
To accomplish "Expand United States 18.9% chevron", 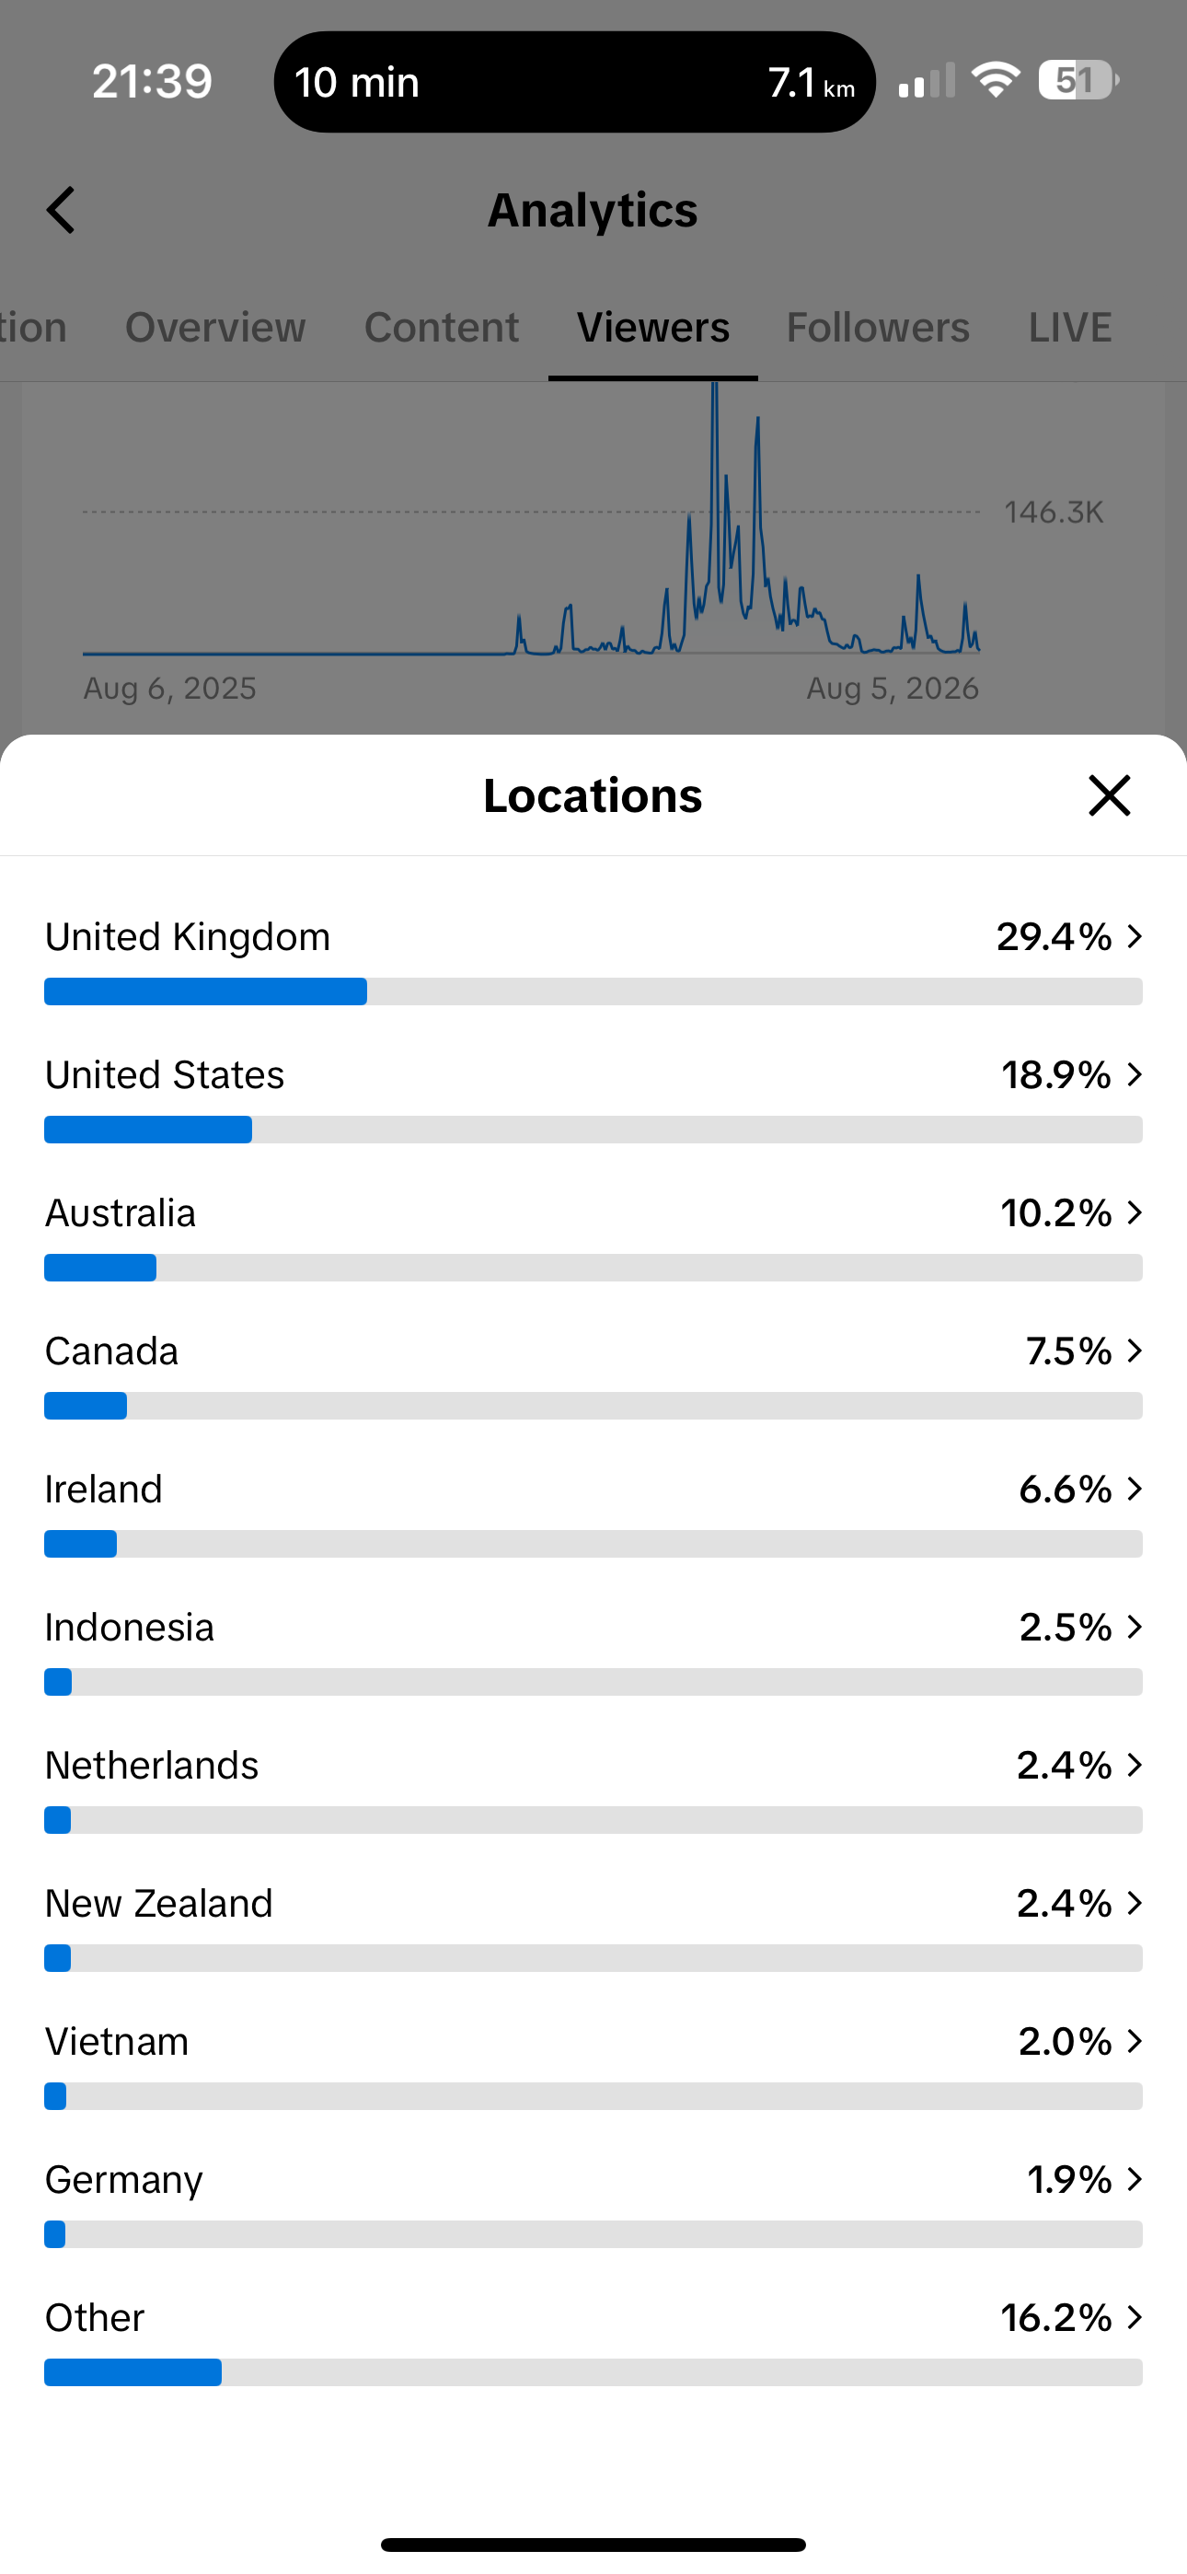I will pyautogui.click(x=1134, y=1074).
